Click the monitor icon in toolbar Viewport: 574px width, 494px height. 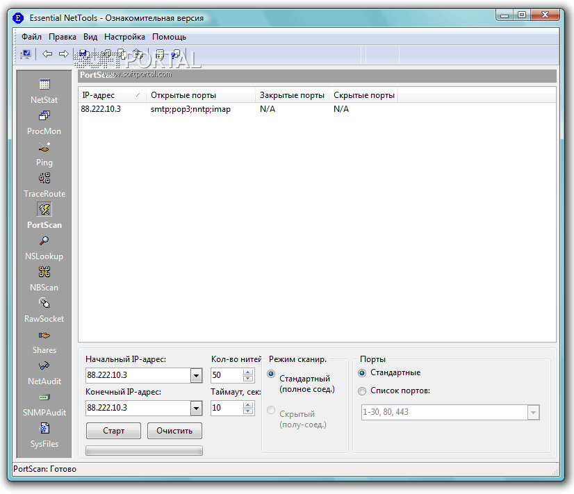point(26,54)
